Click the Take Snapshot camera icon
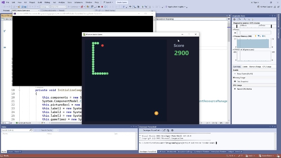Screen dimensions: 281x158 click(235, 81)
